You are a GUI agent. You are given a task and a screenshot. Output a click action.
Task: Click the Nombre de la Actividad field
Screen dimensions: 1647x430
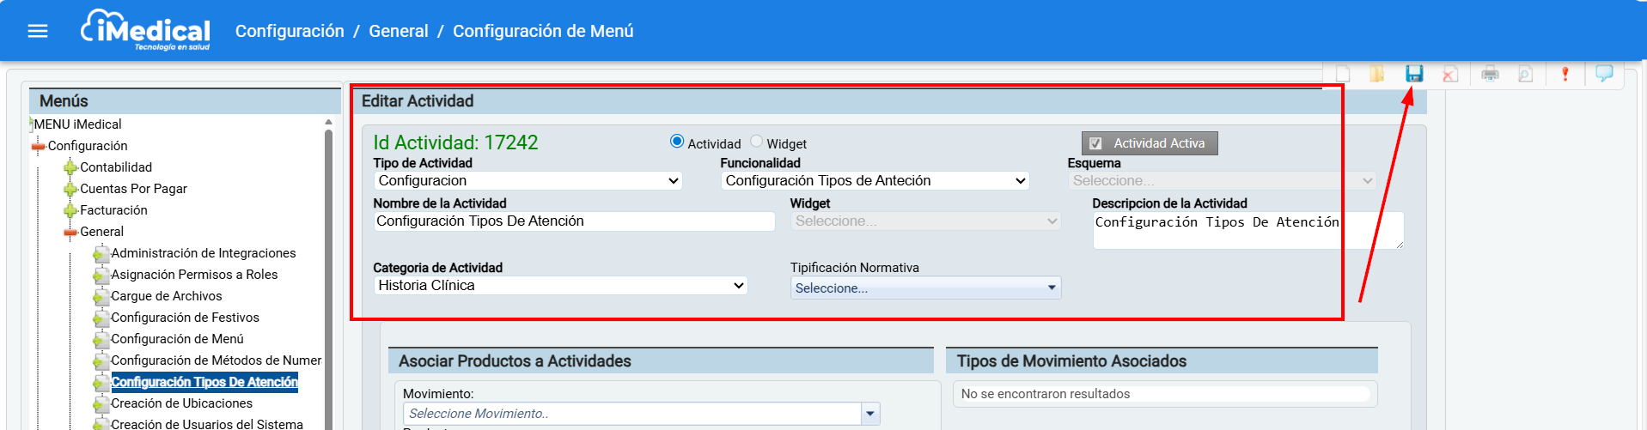[573, 221]
